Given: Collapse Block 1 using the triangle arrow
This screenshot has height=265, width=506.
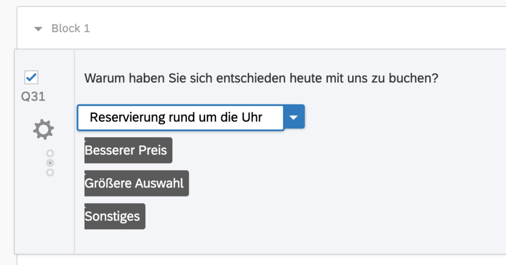Looking at the screenshot, I should 38,29.
